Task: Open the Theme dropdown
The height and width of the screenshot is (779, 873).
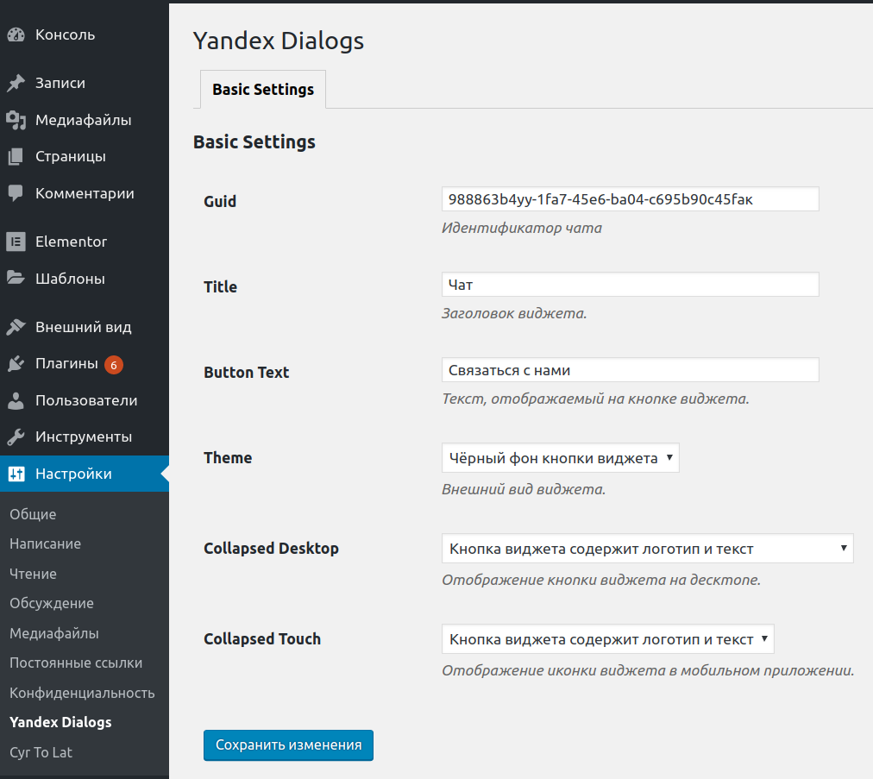Action: click(x=560, y=458)
